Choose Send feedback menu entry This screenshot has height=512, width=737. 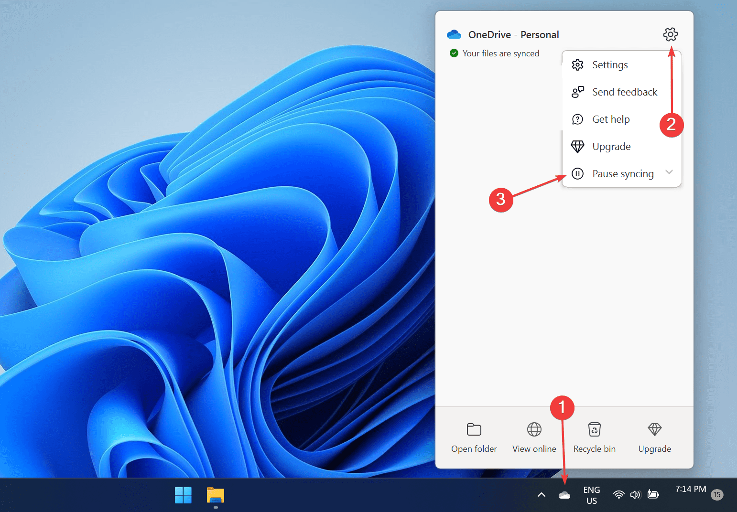(621, 92)
